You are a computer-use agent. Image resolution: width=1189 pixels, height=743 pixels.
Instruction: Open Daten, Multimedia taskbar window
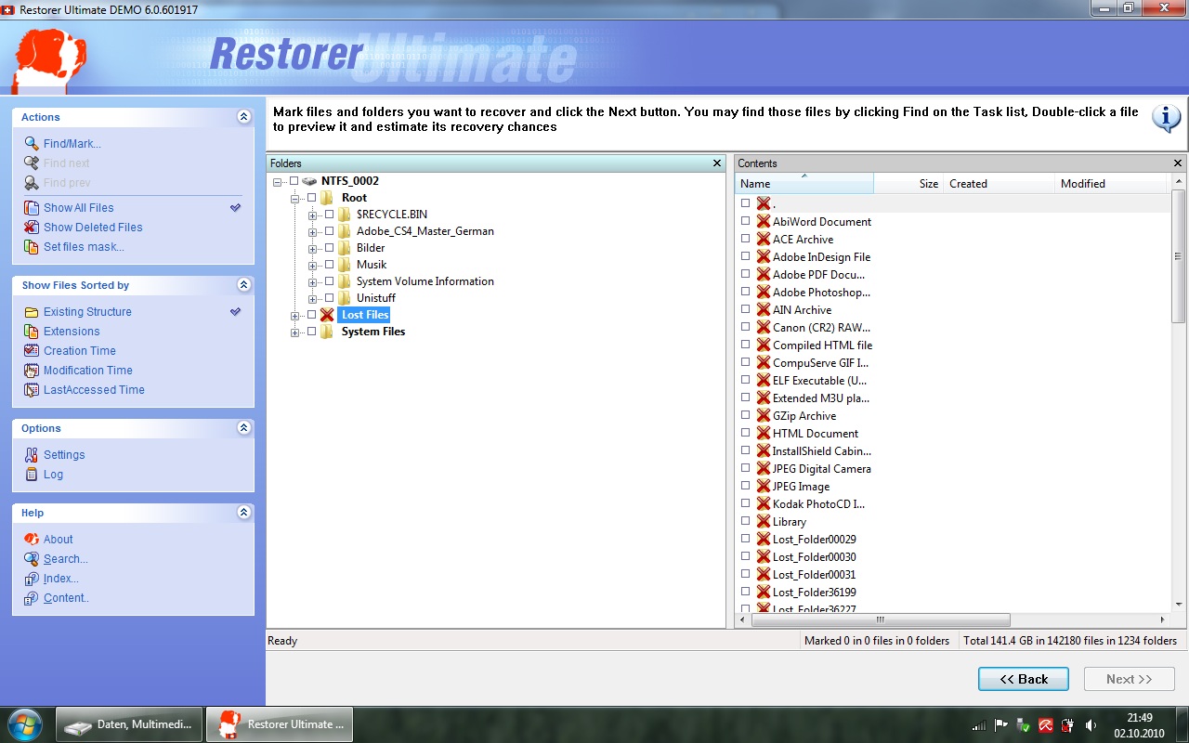[x=129, y=724]
